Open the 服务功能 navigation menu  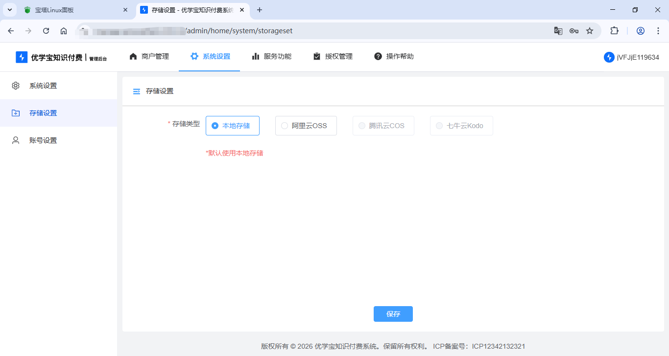pos(272,56)
